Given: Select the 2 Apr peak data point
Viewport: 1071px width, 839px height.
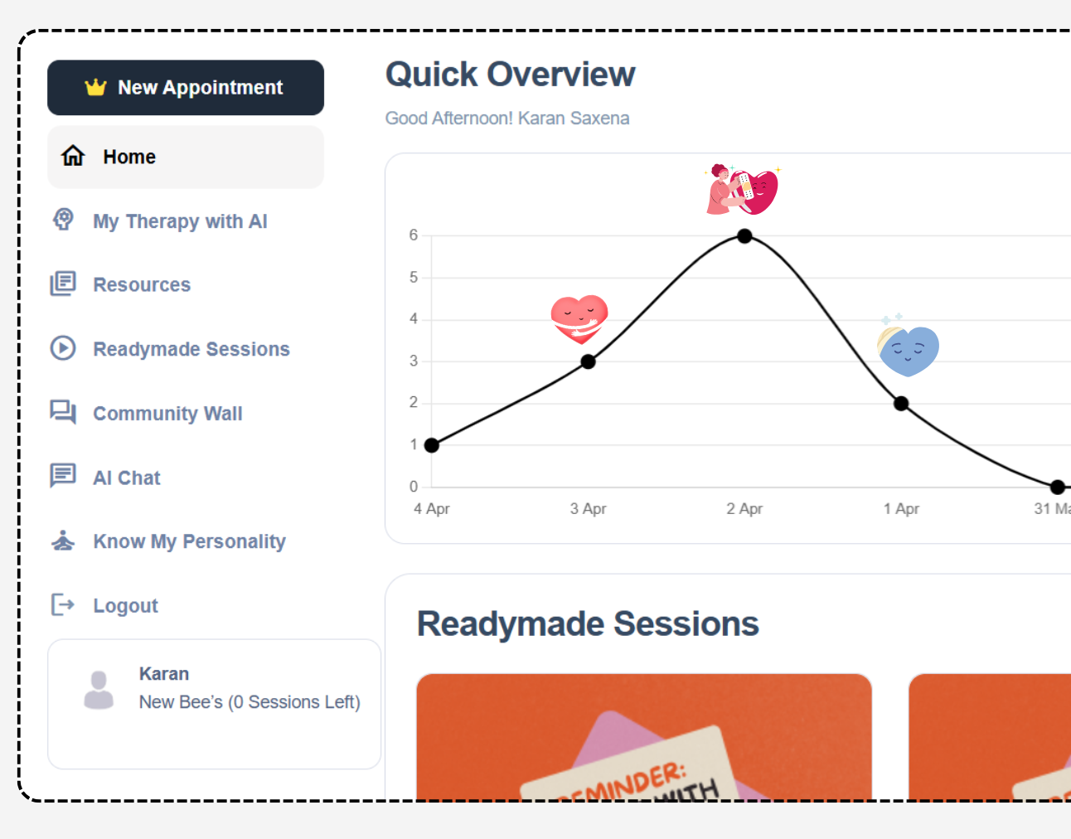Looking at the screenshot, I should point(744,236).
